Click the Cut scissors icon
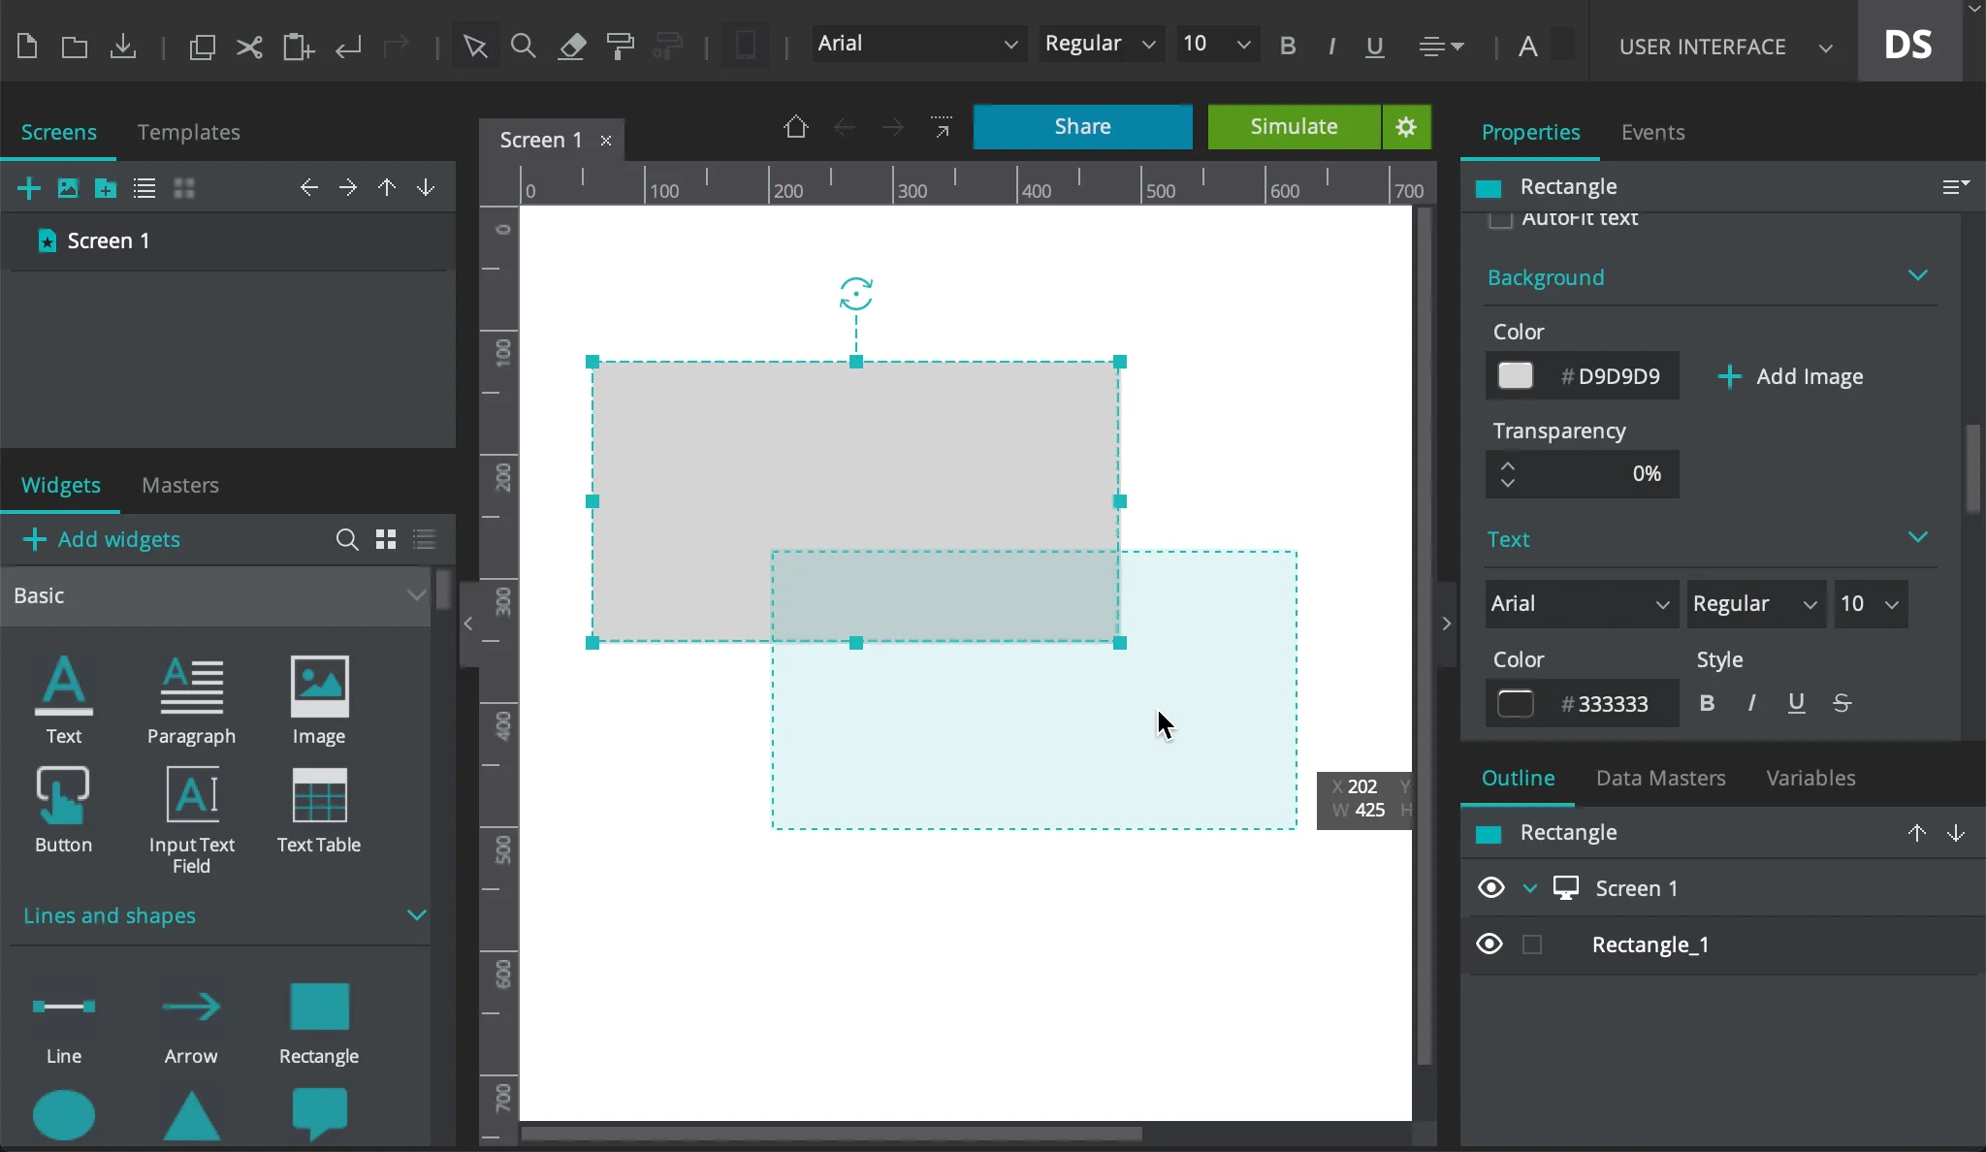Screen dimensions: 1986x1152 pos(249,47)
